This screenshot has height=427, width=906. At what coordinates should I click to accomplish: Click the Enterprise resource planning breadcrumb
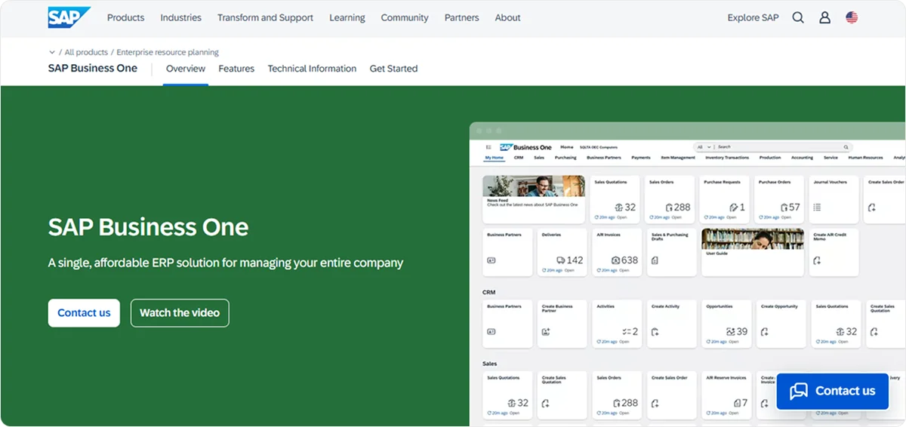click(168, 53)
